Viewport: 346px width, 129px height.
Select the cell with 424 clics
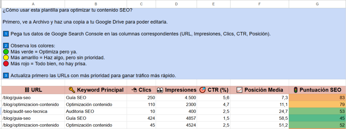click(x=141, y=118)
